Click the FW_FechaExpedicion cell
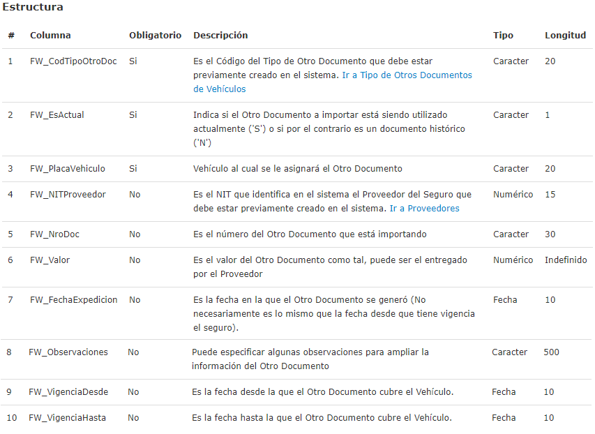 pos(73,300)
